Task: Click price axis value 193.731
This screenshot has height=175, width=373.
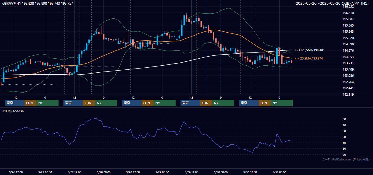Action: (x=348, y=63)
